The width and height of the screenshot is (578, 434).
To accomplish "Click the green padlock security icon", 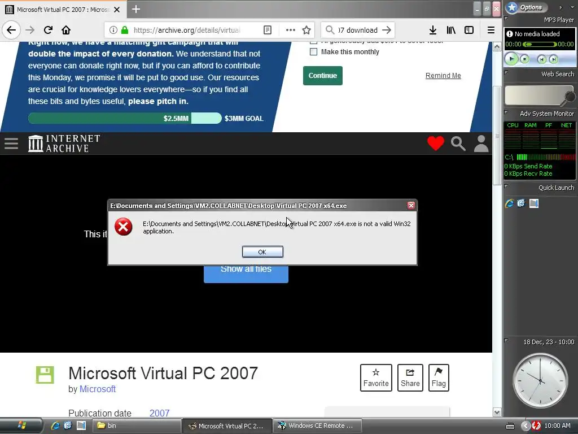I will [125, 30].
